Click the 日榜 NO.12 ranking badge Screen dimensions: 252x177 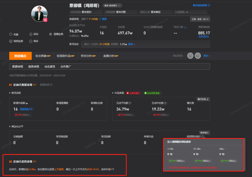pos(200,19)
